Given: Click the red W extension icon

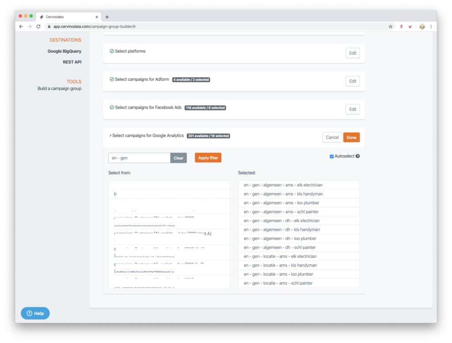Looking at the screenshot, I should [410, 26].
